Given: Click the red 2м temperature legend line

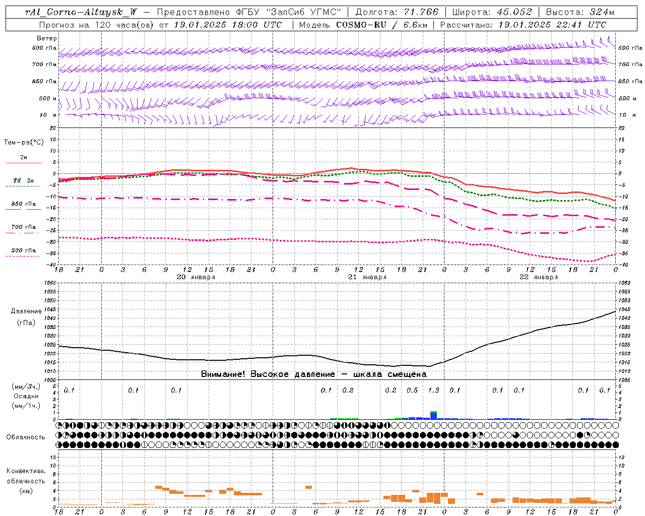Looking at the screenshot, I should (x=23, y=163).
